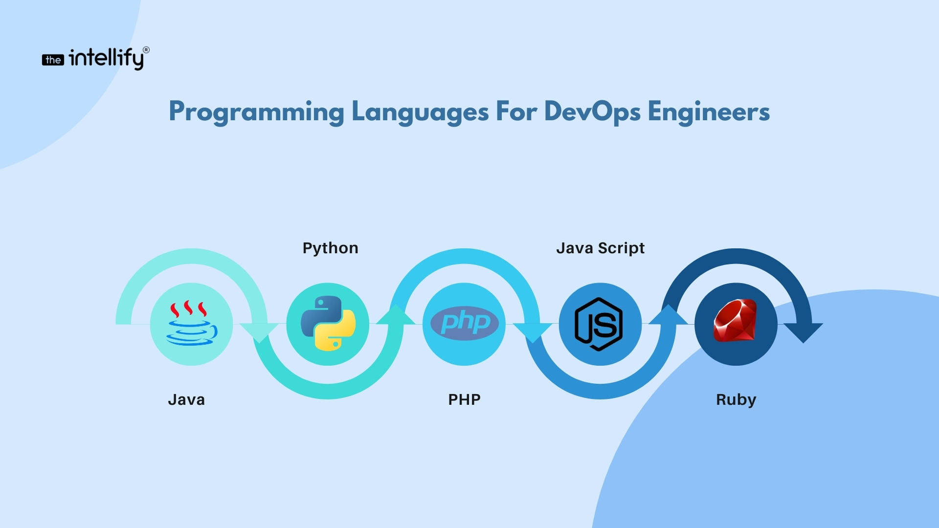Click the PHP text label
Viewport: 939px width, 528px height.
(464, 400)
